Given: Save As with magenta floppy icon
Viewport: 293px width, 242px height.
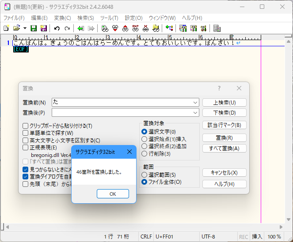Looking at the screenshot, I should (44, 28).
